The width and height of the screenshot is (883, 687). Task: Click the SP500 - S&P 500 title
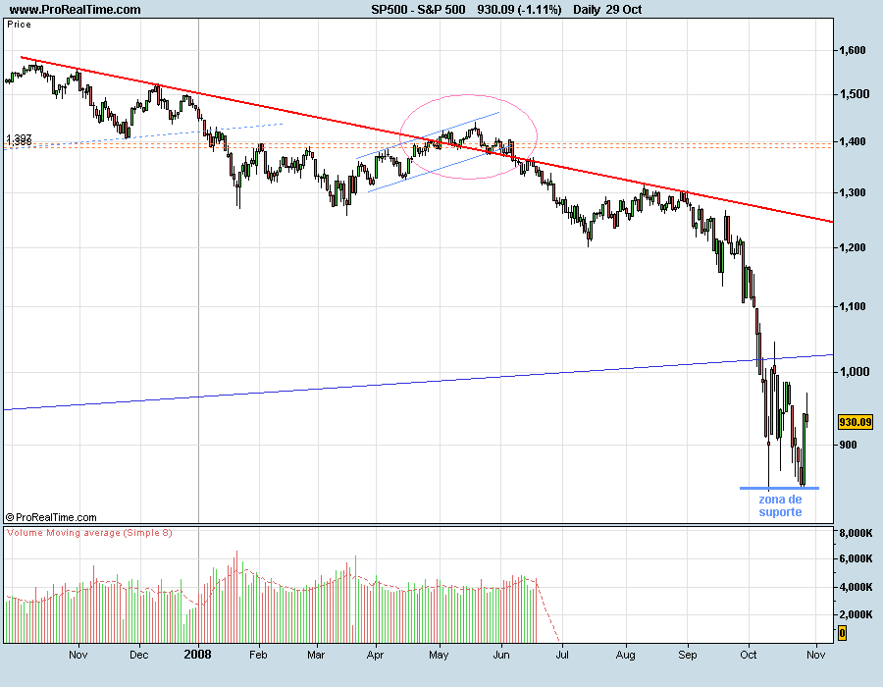(x=418, y=10)
